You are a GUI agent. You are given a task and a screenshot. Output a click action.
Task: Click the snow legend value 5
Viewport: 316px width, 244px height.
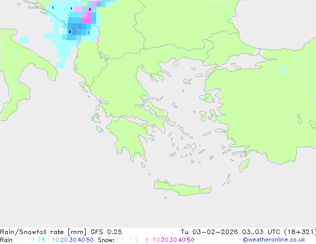point(147,240)
